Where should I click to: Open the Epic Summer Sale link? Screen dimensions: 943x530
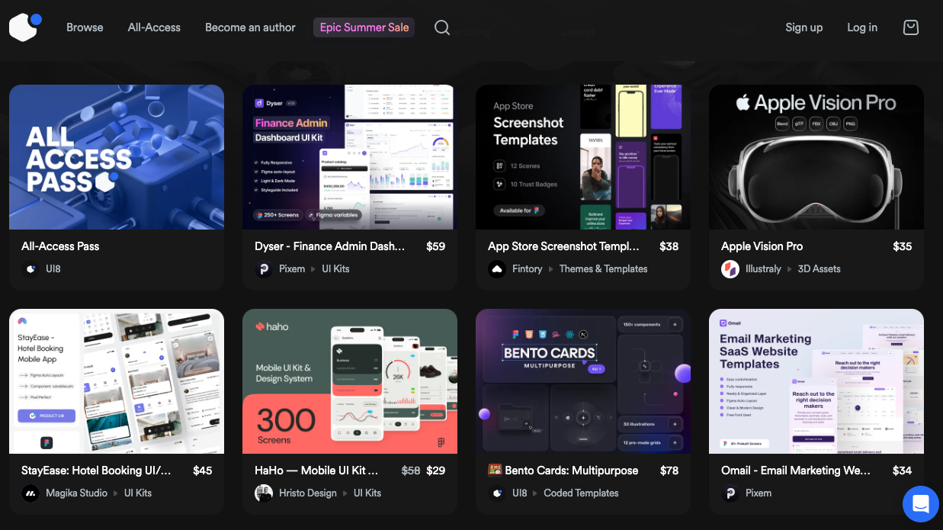coord(364,27)
